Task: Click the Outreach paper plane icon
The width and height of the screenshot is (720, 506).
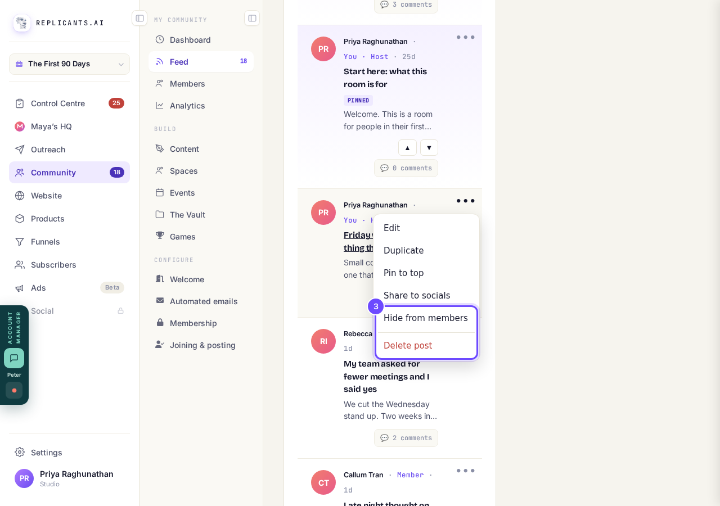Action: 20,150
